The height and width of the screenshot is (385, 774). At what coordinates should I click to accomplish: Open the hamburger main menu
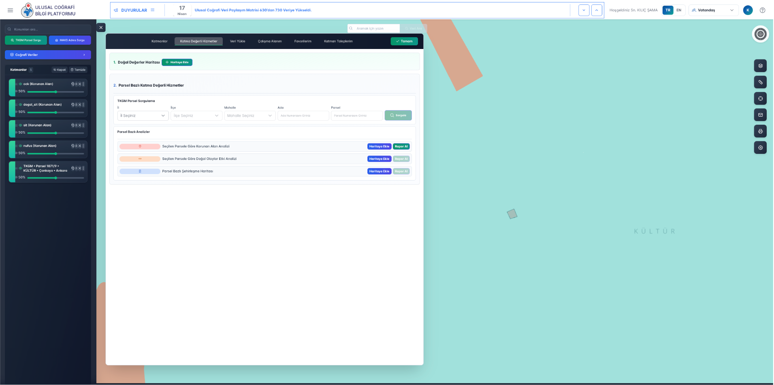[x=11, y=10]
